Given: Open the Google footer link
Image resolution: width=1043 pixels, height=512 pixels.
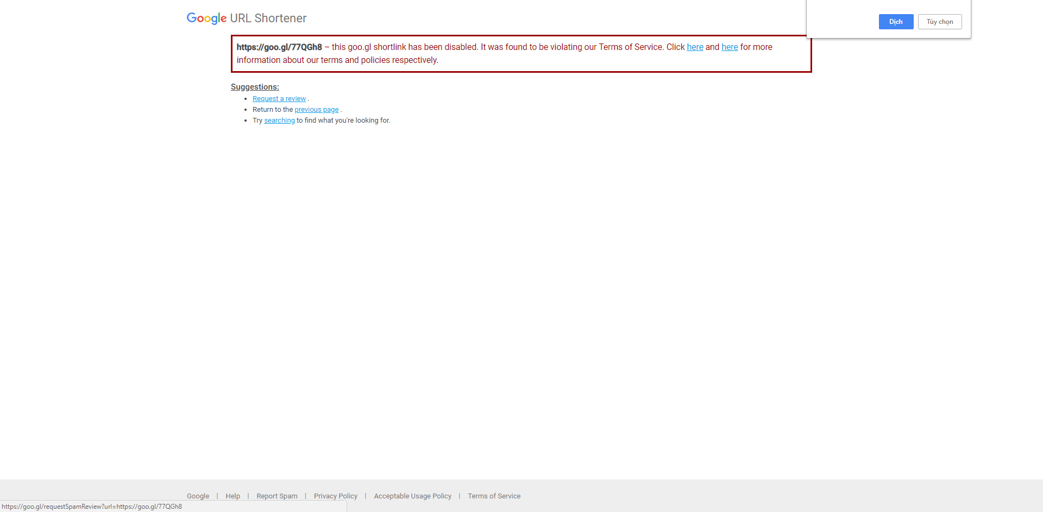Looking at the screenshot, I should [198, 496].
